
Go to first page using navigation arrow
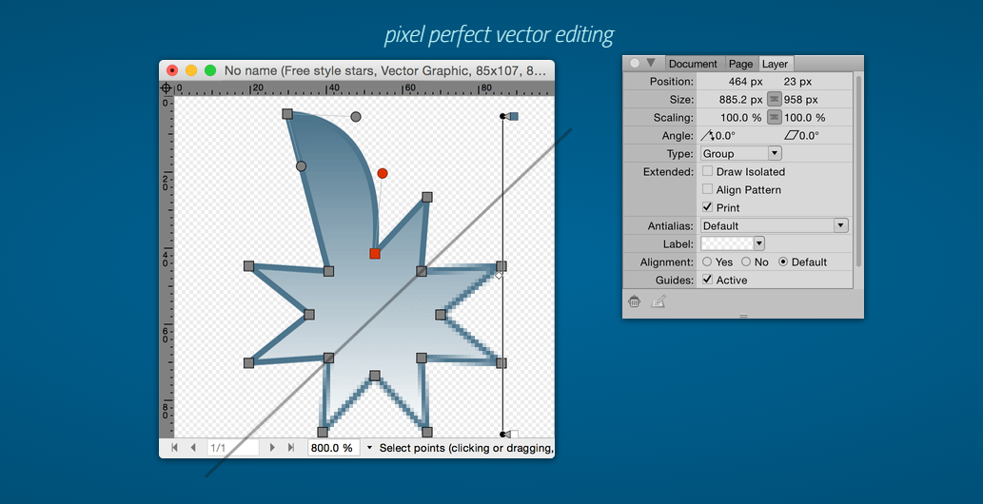[174, 448]
